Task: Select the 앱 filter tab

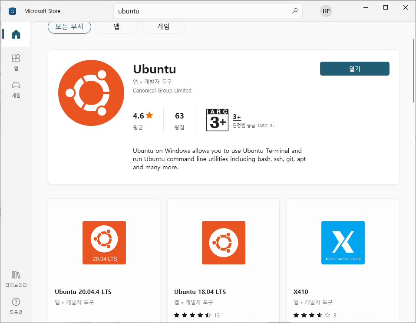Action: [x=116, y=27]
